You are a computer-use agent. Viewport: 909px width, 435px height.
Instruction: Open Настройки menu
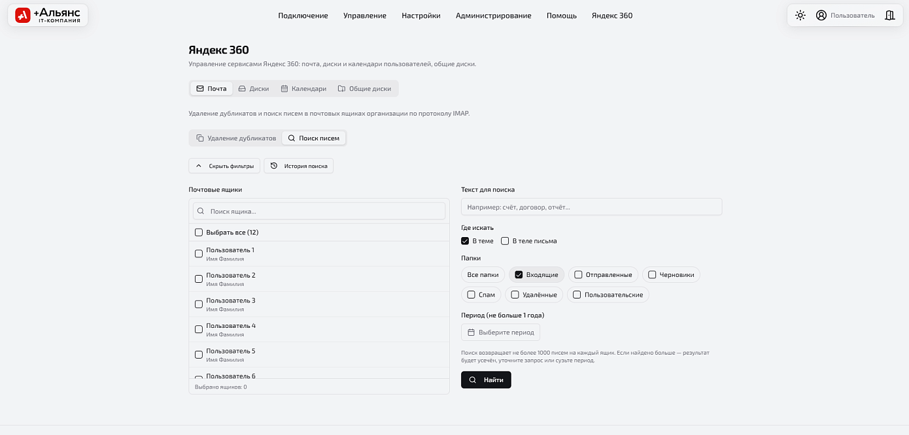(x=421, y=16)
